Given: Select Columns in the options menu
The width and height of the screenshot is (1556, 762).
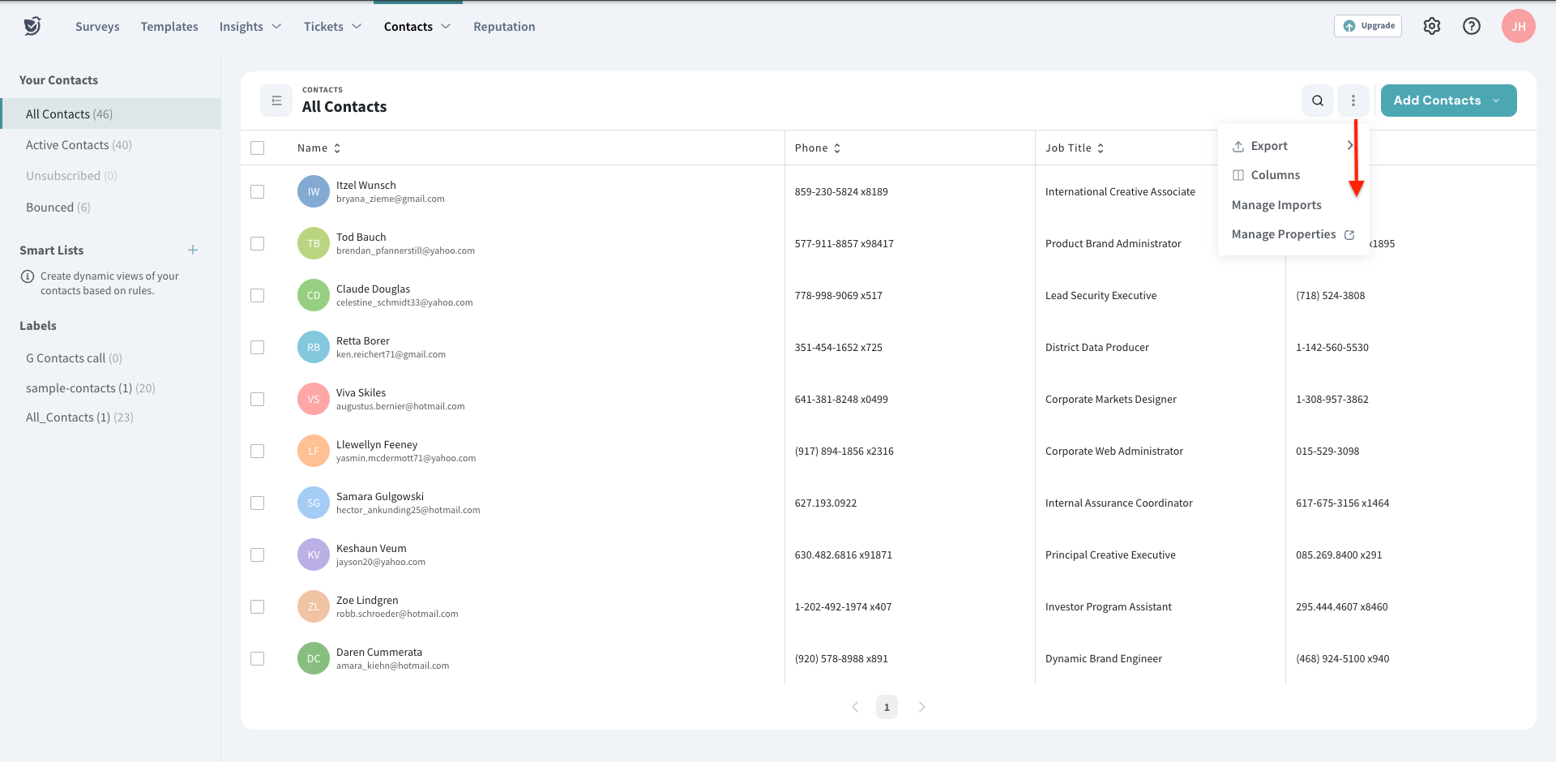Looking at the screenshot, I should click(x=1275, y=175).
